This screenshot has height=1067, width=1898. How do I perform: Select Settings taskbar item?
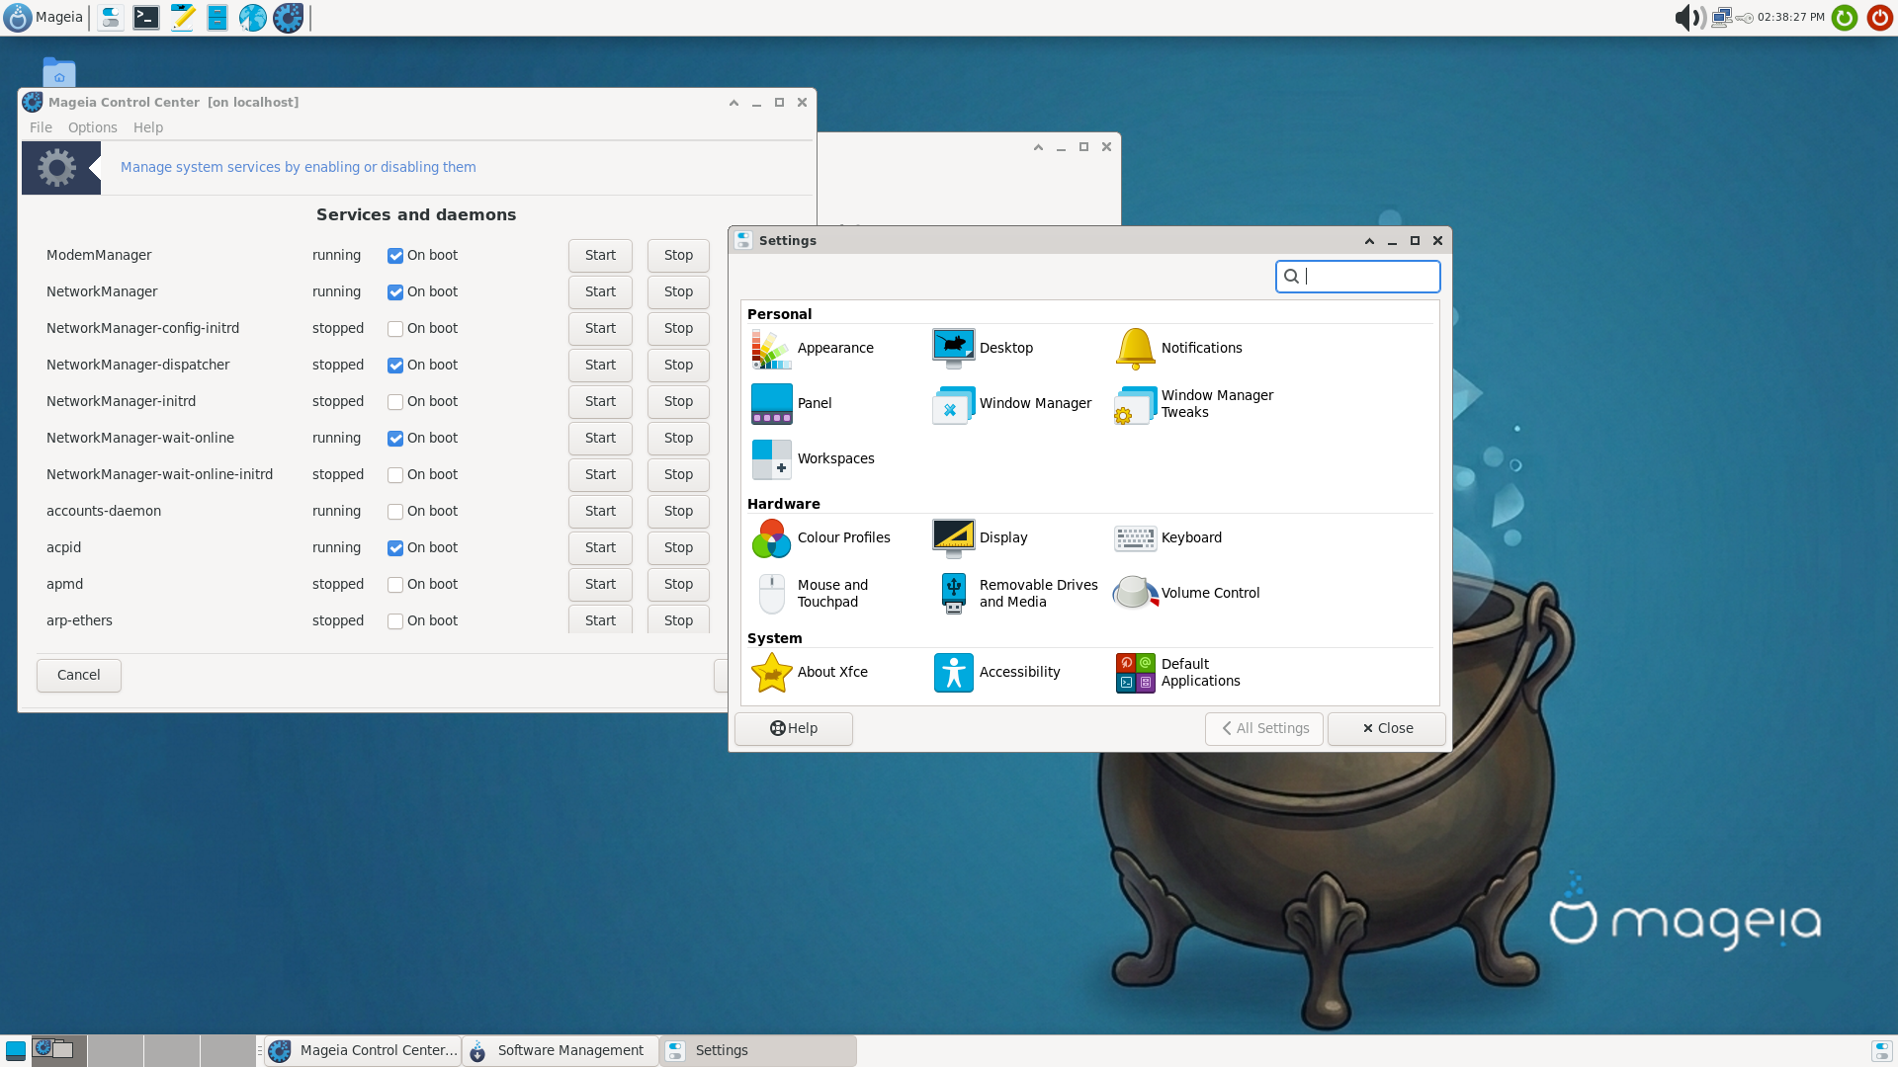point(758,1050)
